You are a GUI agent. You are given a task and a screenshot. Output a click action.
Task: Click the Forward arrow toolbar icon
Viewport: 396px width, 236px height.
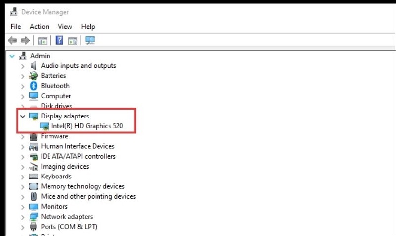pyautogui.click(x=24, y=41)
